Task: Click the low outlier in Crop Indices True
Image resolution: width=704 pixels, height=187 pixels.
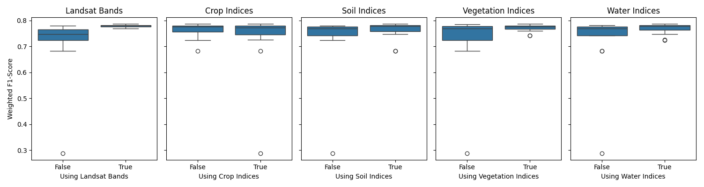Action: click(260, 153)
